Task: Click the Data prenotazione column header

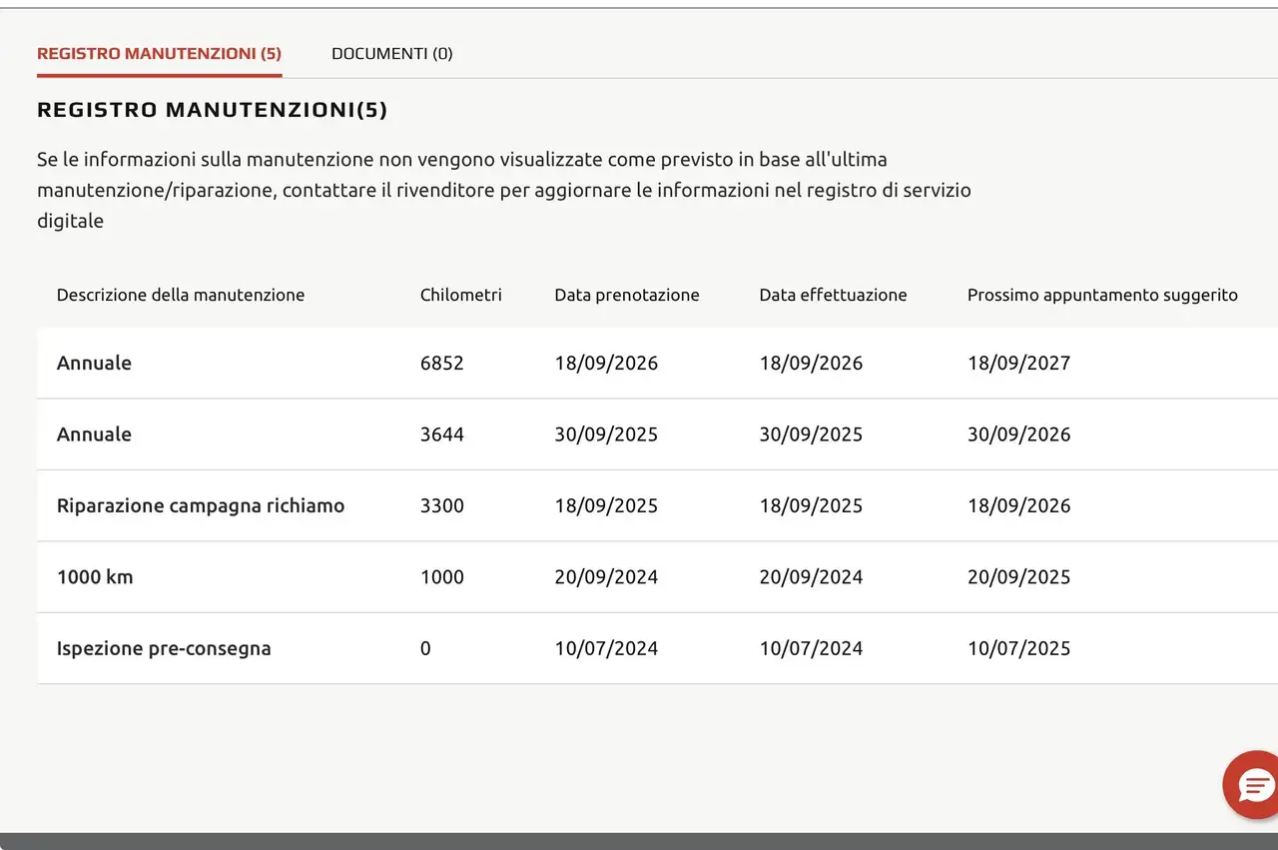Action: pyautogui.click(x=627, y=295)
